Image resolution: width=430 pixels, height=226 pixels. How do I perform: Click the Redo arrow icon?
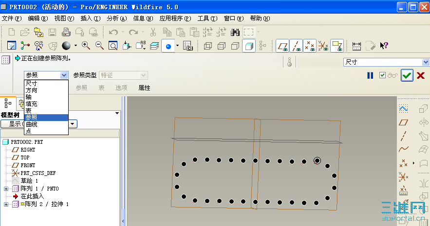(133, 32)
